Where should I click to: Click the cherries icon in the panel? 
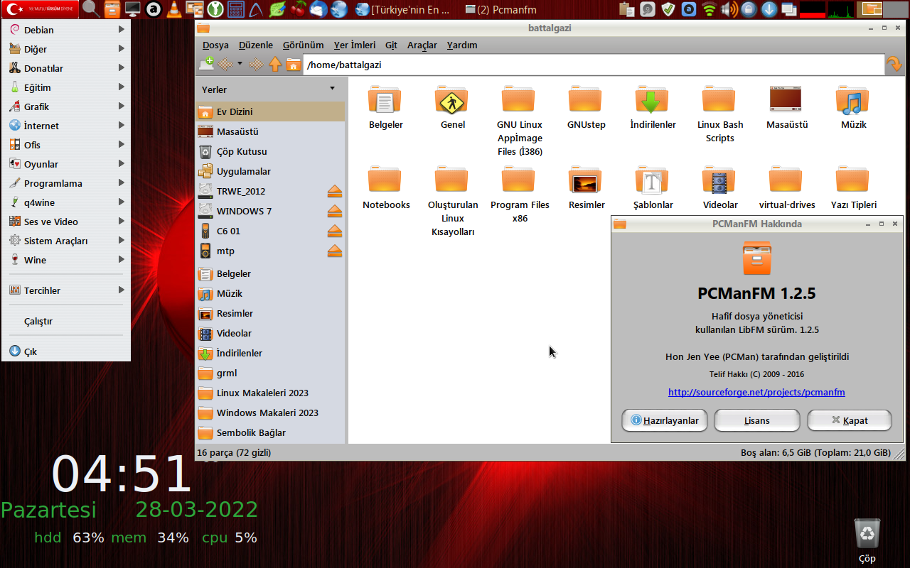tap(298, 9)
